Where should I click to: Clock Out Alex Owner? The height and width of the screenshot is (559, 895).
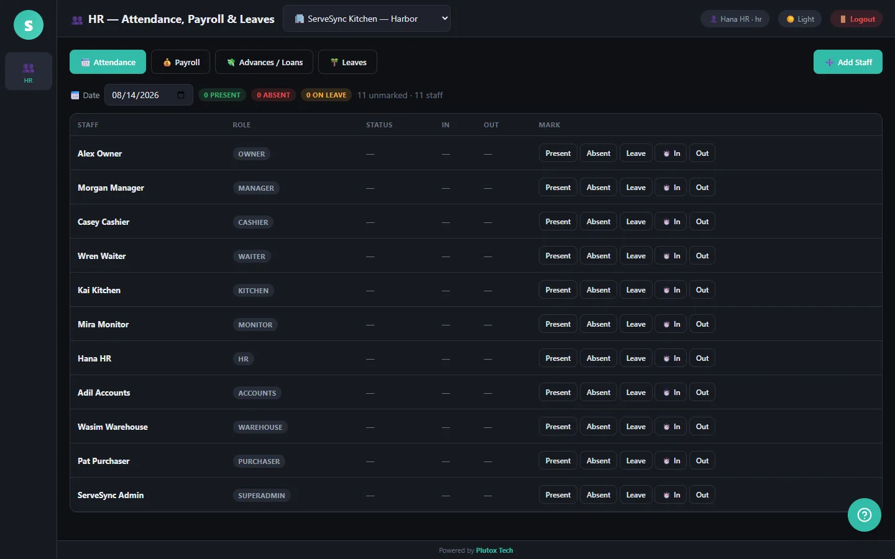pos(702,153)
